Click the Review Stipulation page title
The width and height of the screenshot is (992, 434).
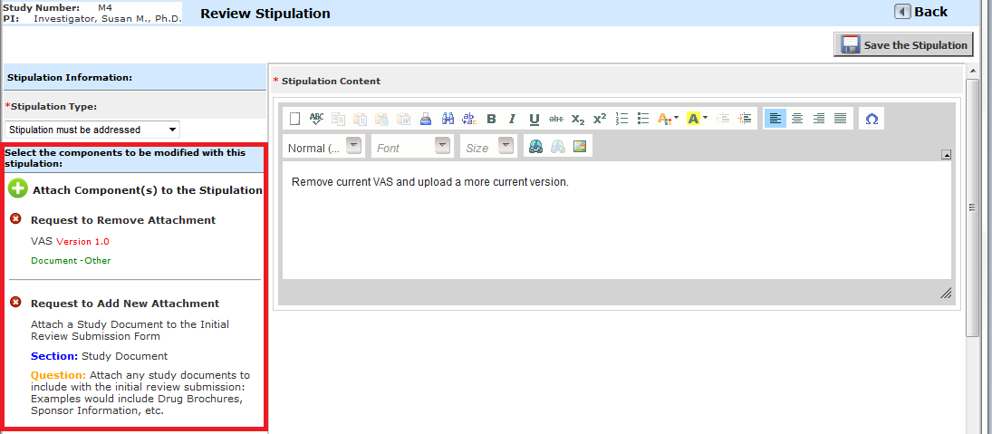(x=265, y=13)
